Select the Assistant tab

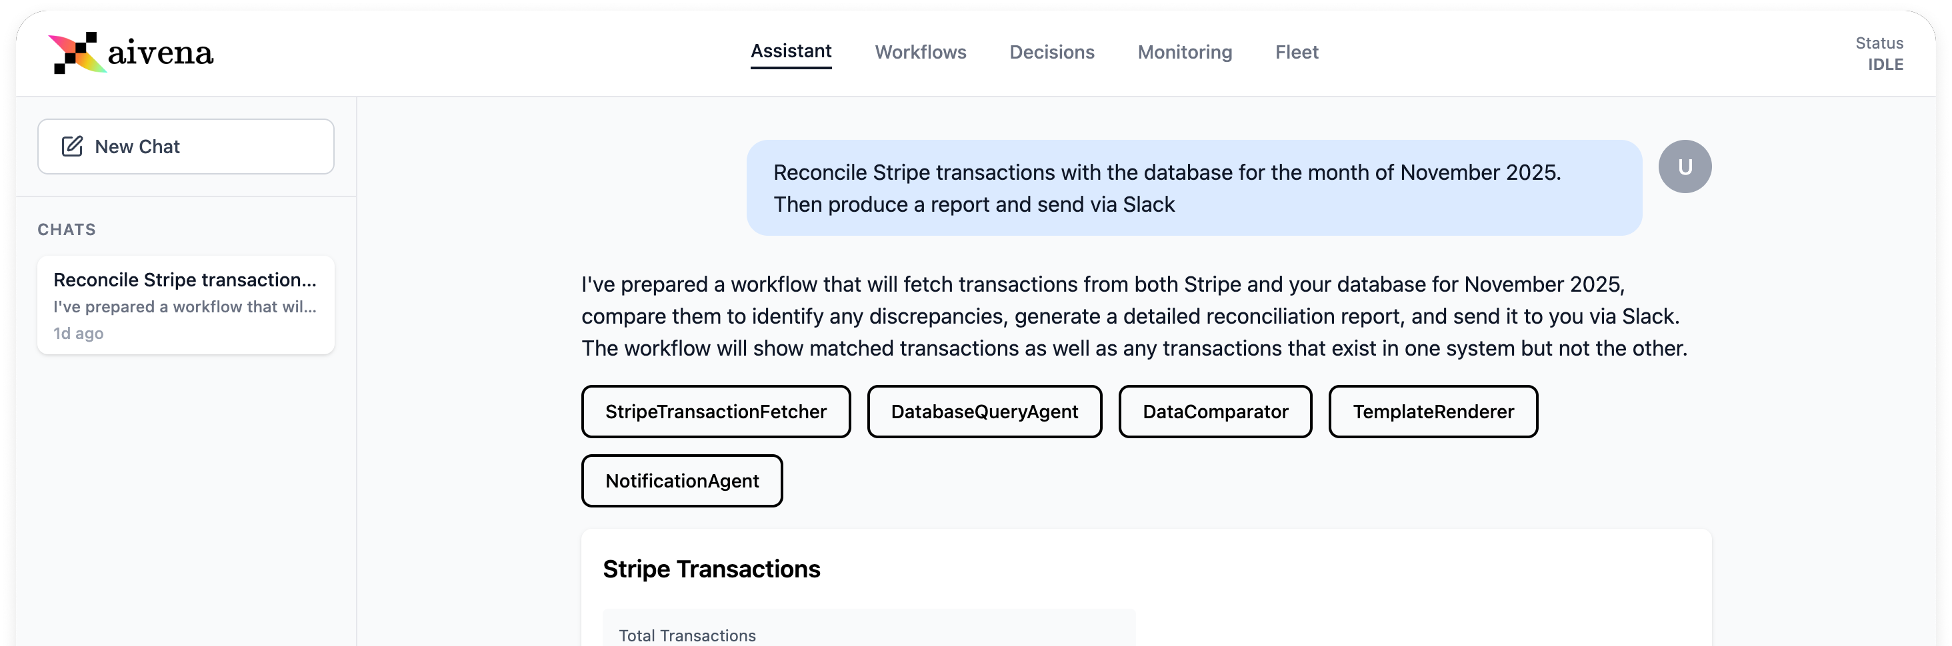coord(791,51)
